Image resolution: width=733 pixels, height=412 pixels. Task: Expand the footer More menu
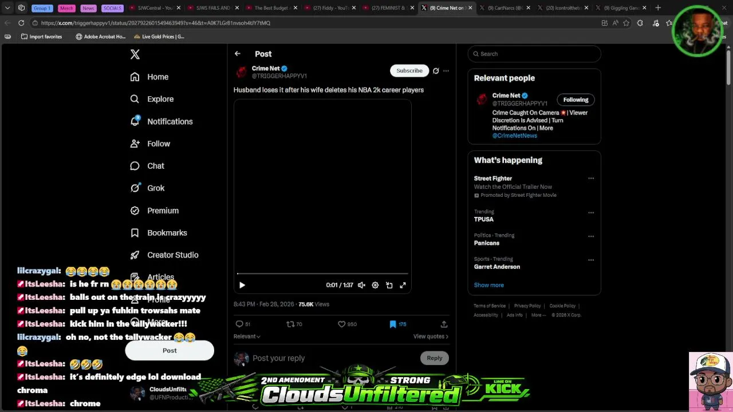tap(538, 315)
